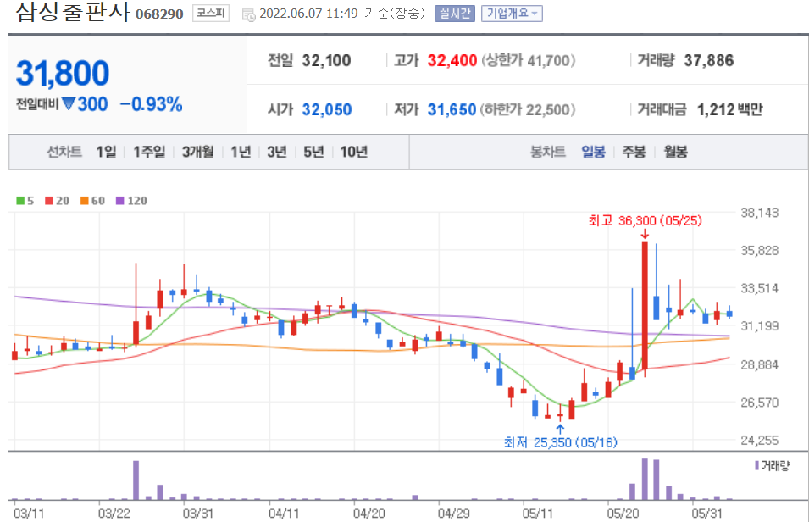This screenshot has height=522, width=809.
Task: Click the current price 31,800
Action: tap(63, 73)
